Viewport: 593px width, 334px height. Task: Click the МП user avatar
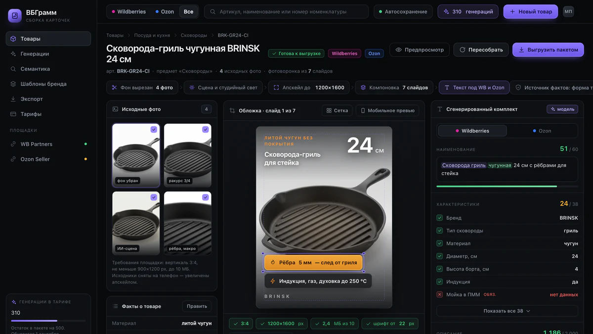(x=568, y=11)
